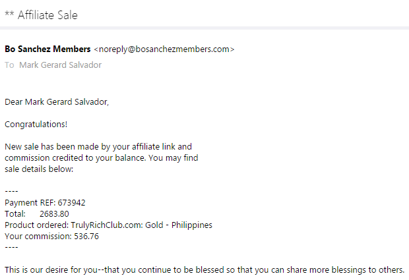
Task: Select the total amount 2683.80
Action: coord(54,214)
